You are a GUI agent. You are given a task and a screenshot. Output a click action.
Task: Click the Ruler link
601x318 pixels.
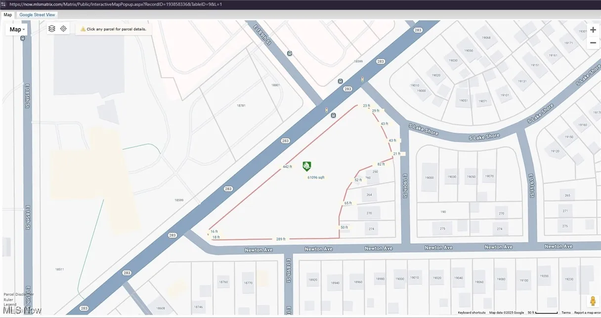tap(8, 299)
